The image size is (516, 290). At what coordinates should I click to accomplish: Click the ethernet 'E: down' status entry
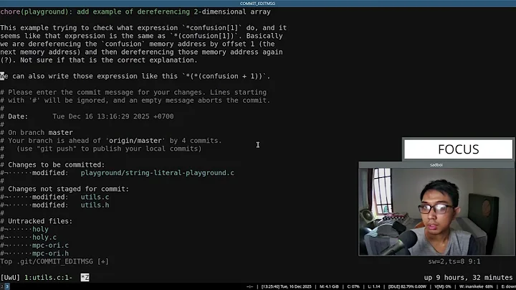[508, 286]
